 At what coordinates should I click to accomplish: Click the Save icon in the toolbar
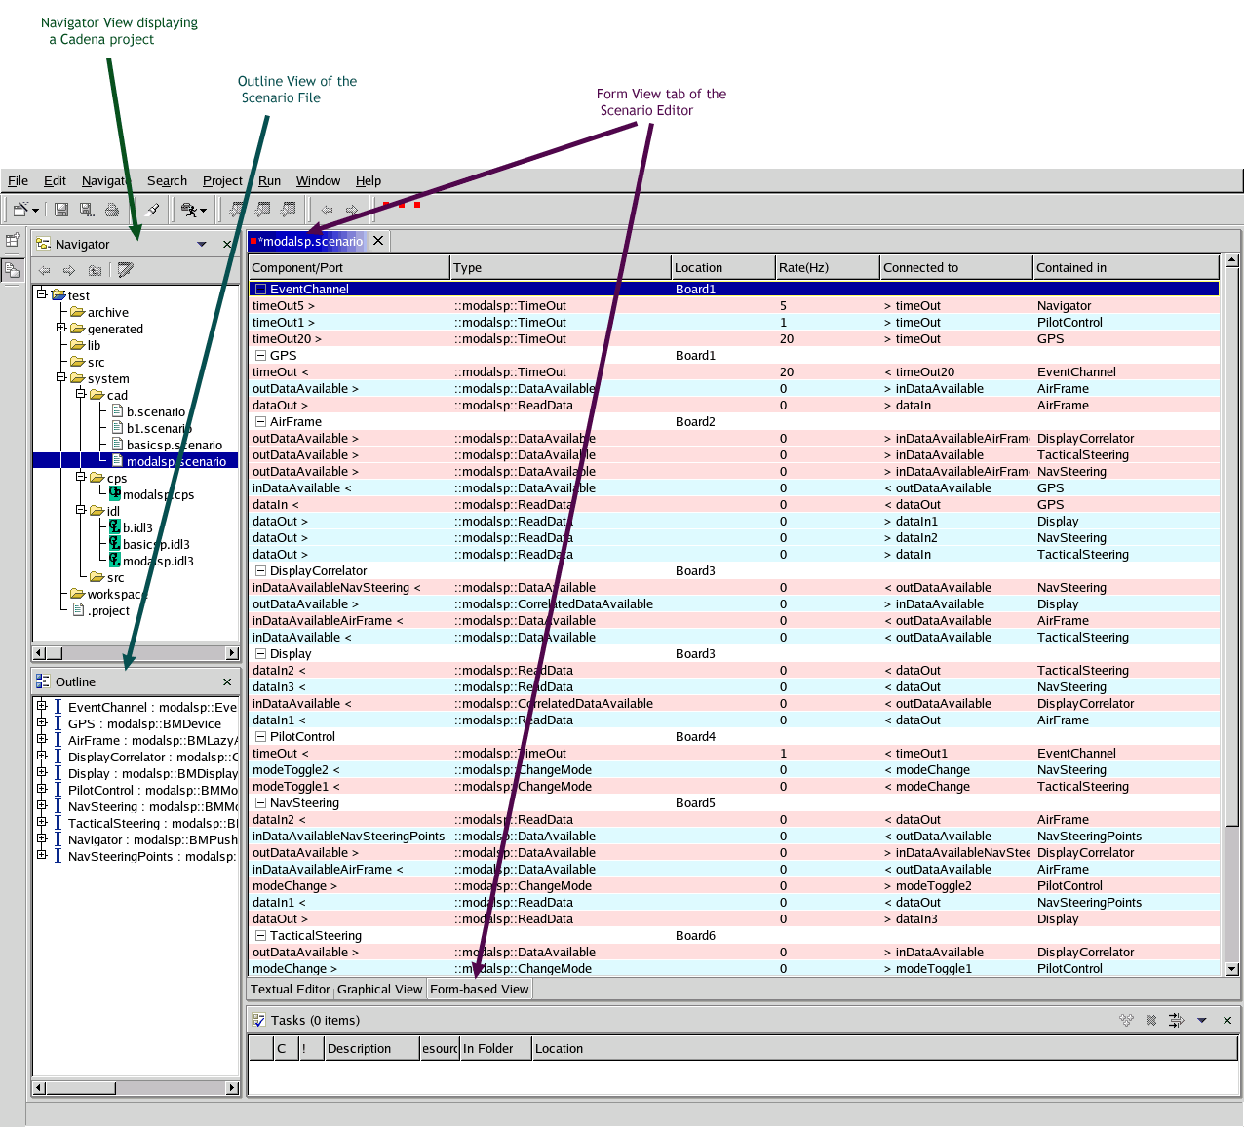point(61,210)
